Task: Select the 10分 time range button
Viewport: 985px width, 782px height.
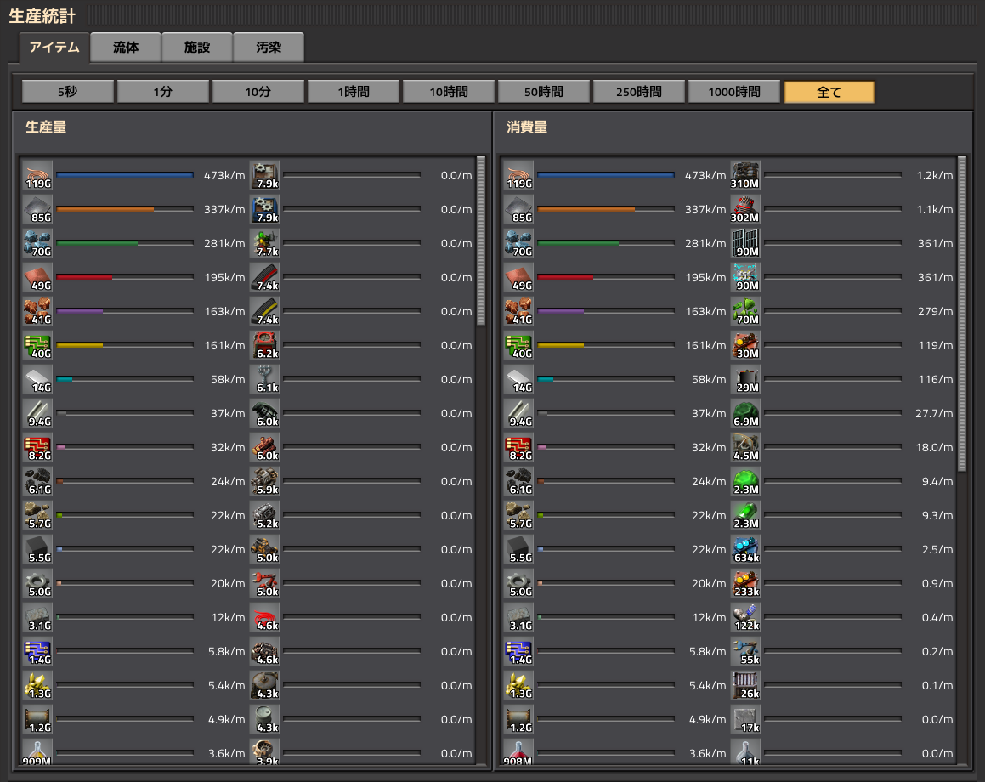Action: (x=258, y=92)
